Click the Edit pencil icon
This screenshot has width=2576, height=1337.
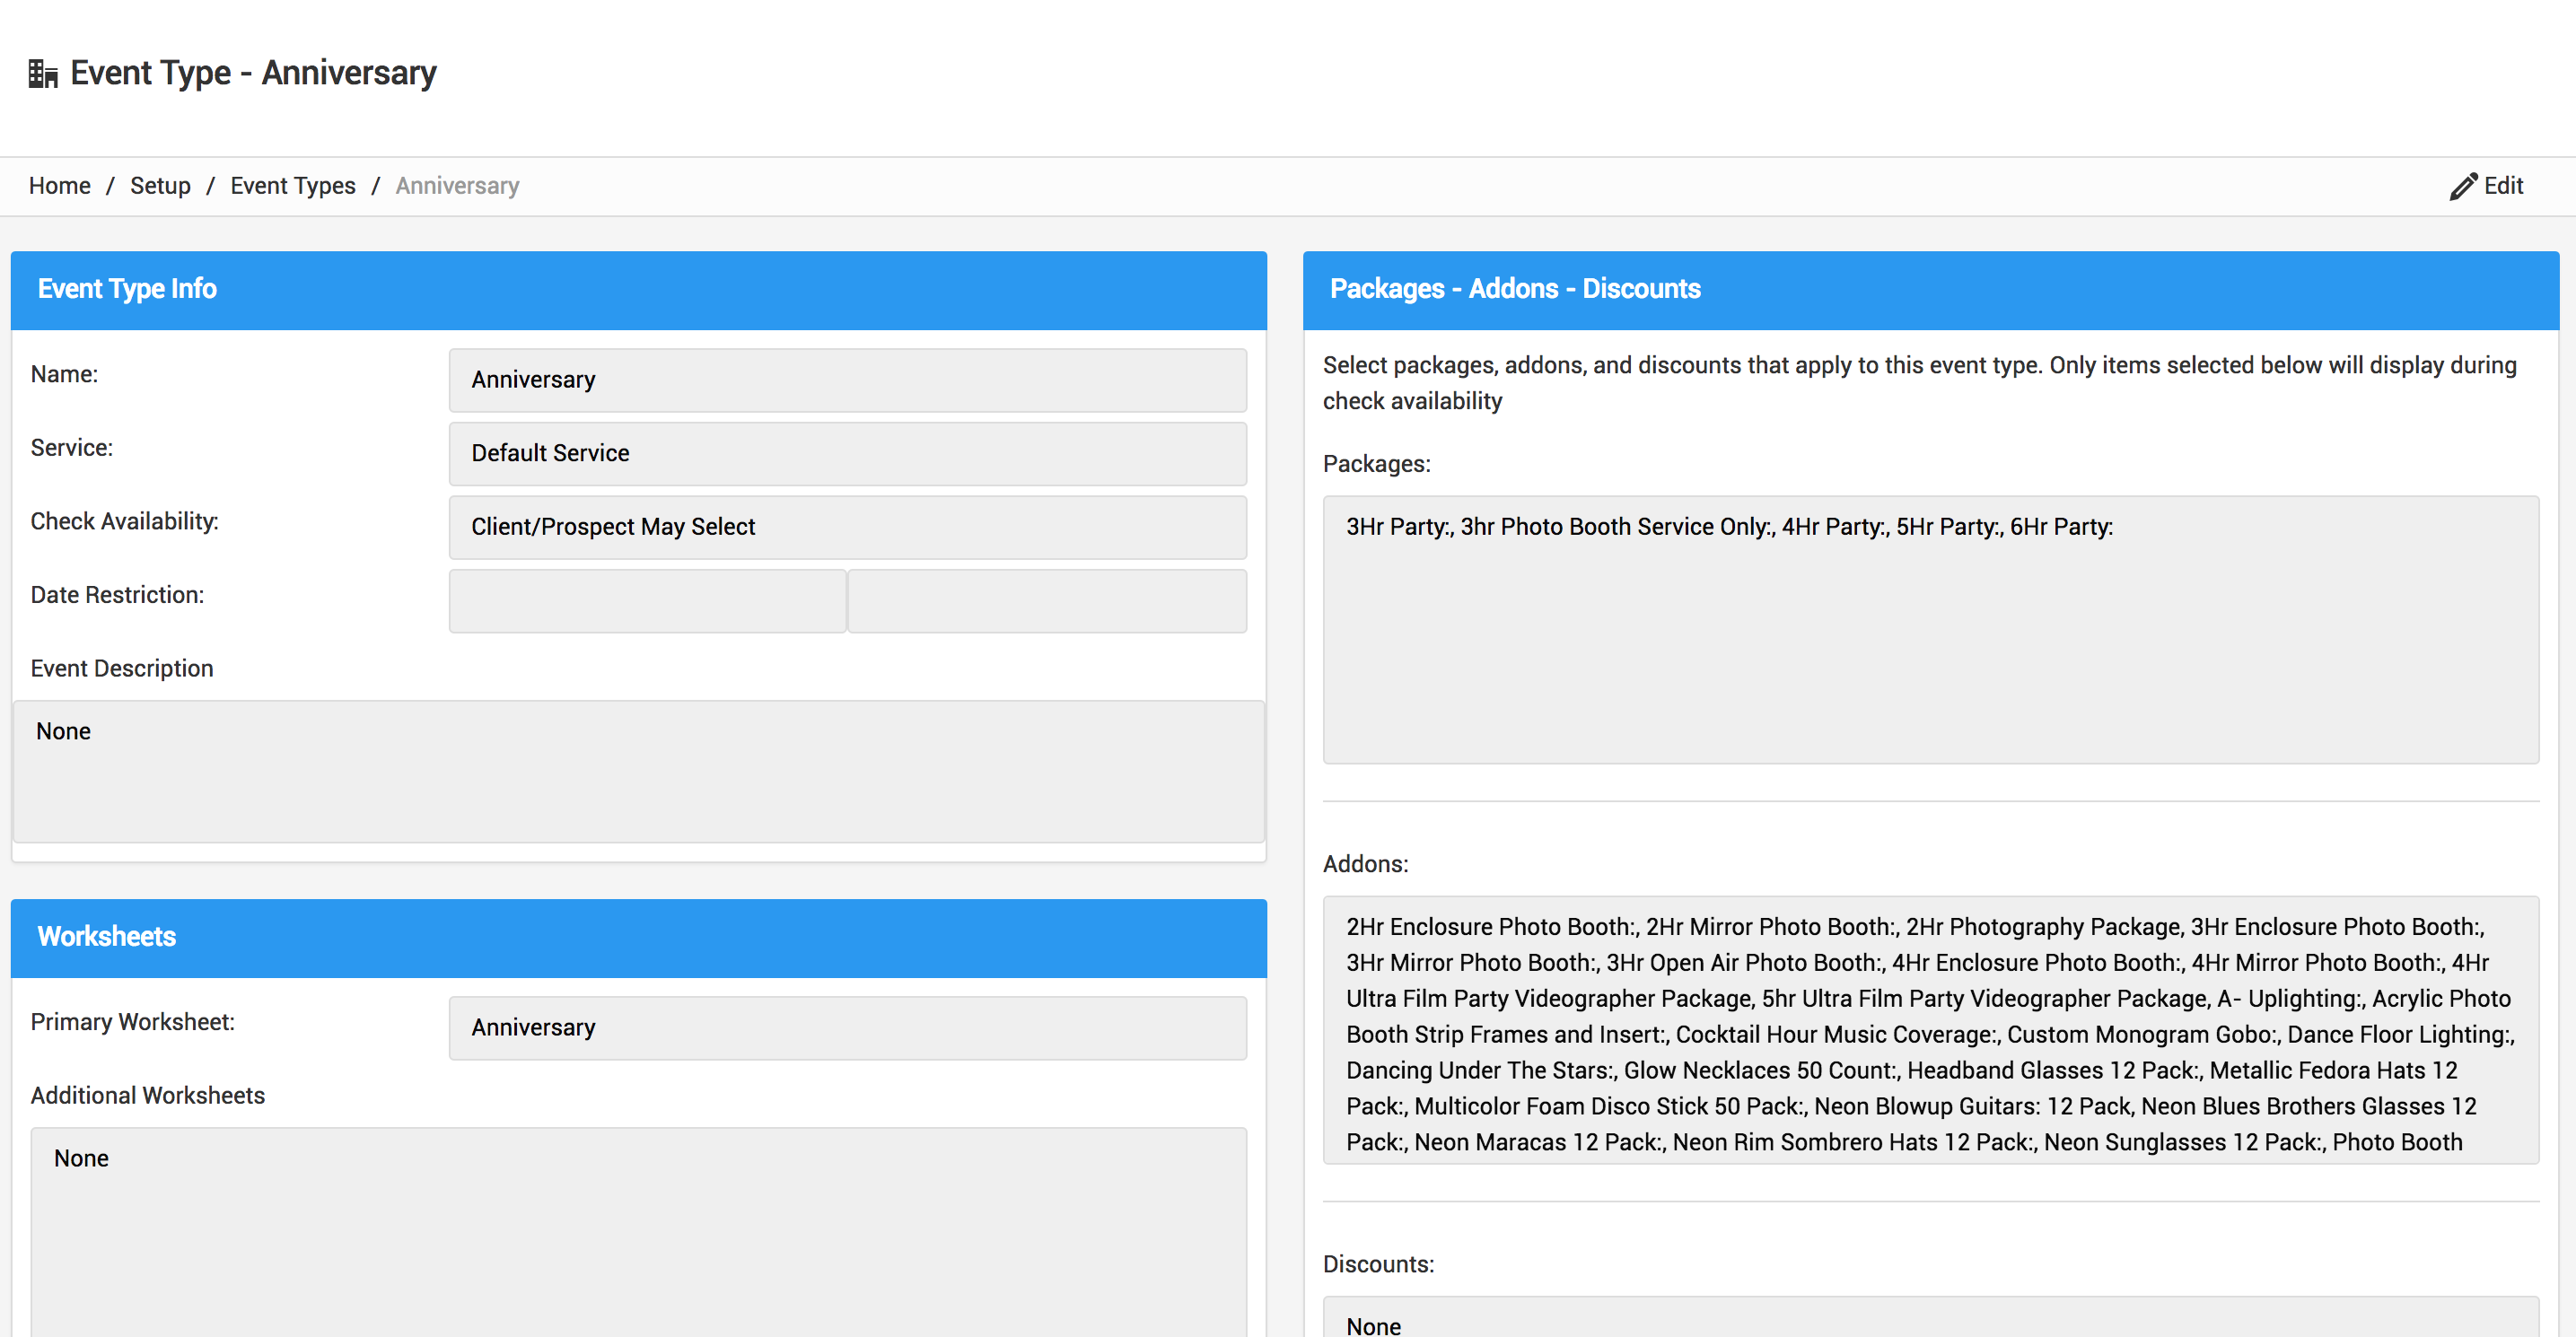2463,186
